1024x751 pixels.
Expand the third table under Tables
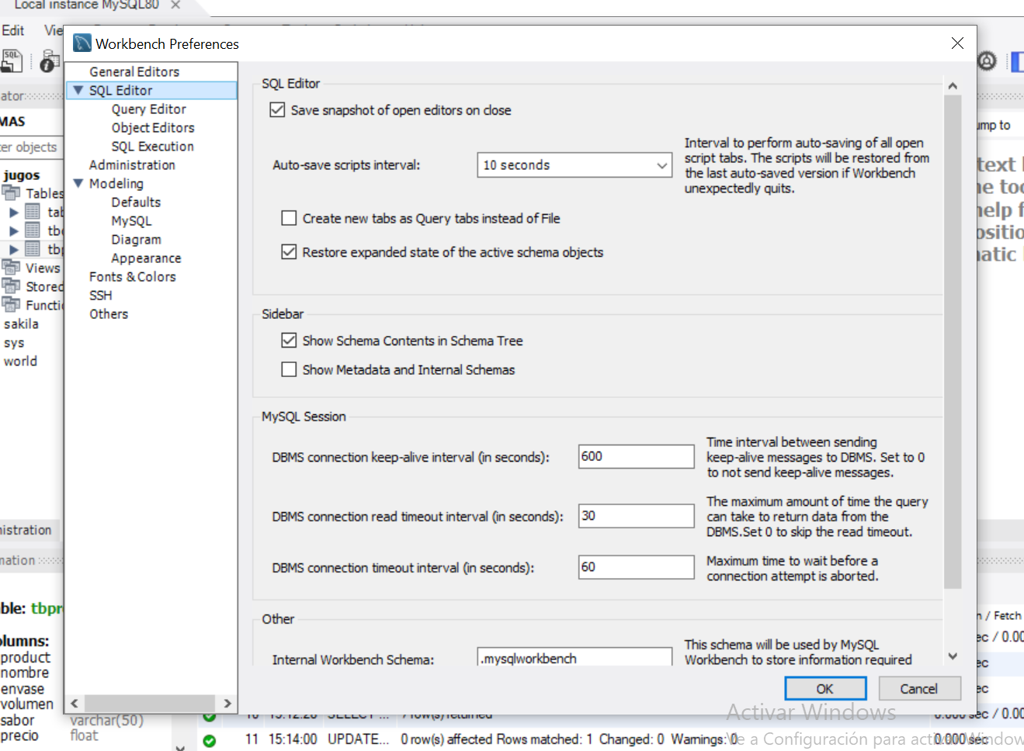click(13, 249)
